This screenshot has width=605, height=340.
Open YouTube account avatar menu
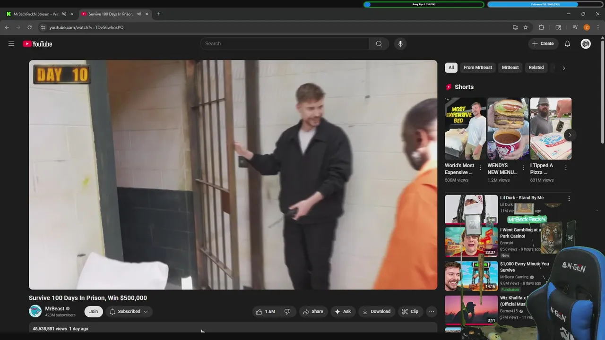click(x=586, y=43)
